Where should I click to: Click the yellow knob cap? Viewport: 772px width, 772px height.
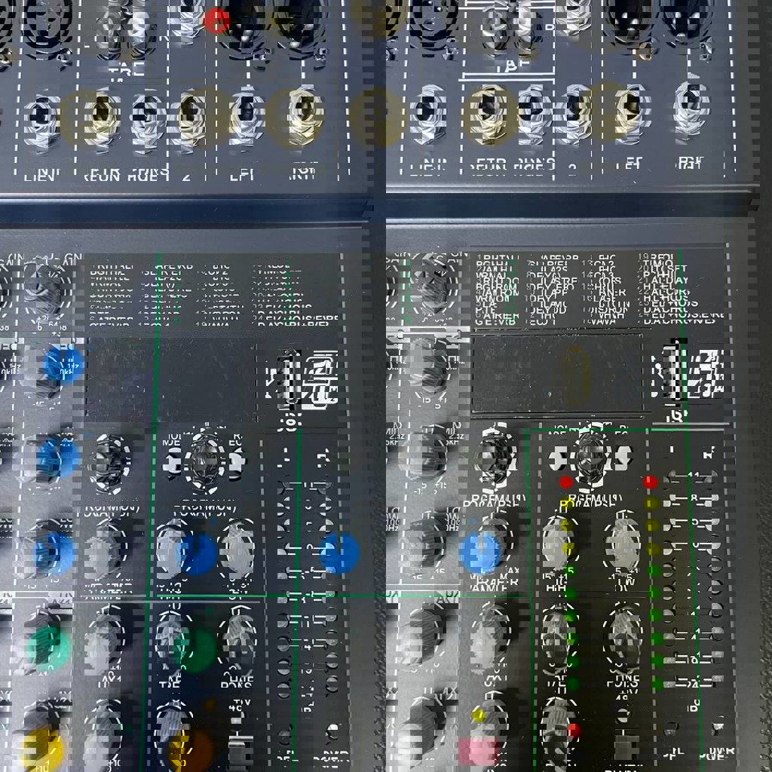click(42, 748)
